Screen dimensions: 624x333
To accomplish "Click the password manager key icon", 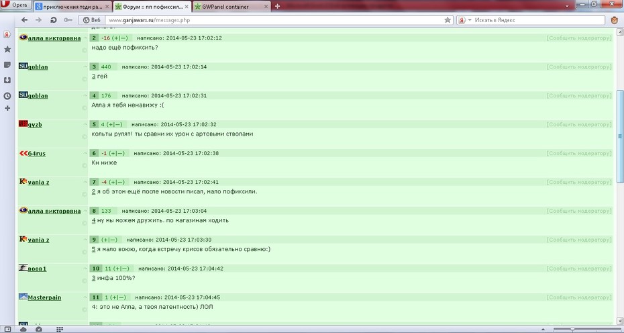I will [68, 20].
